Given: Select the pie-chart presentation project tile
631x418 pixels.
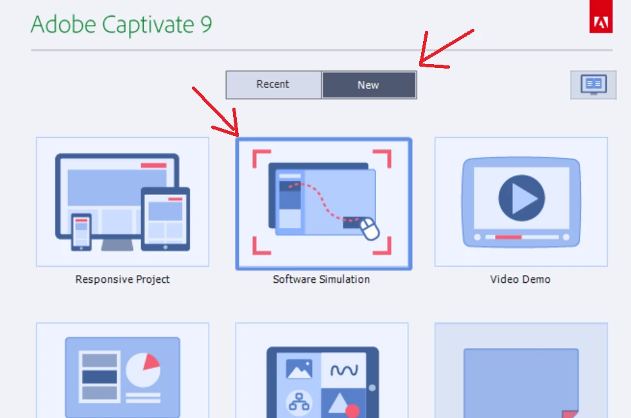Looking at the screenshot, I should (x=123, y=370).
